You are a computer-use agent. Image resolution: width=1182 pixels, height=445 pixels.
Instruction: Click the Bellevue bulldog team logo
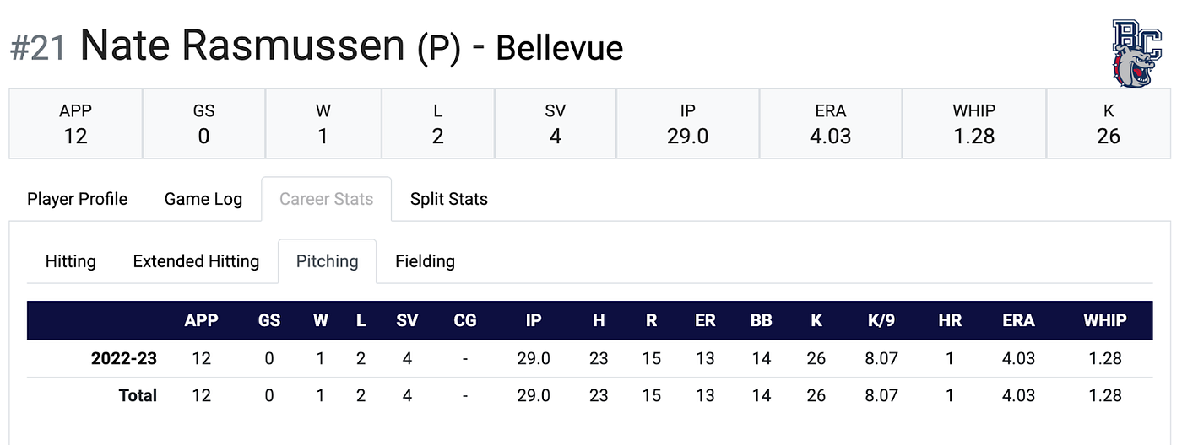click(1139, 49)
